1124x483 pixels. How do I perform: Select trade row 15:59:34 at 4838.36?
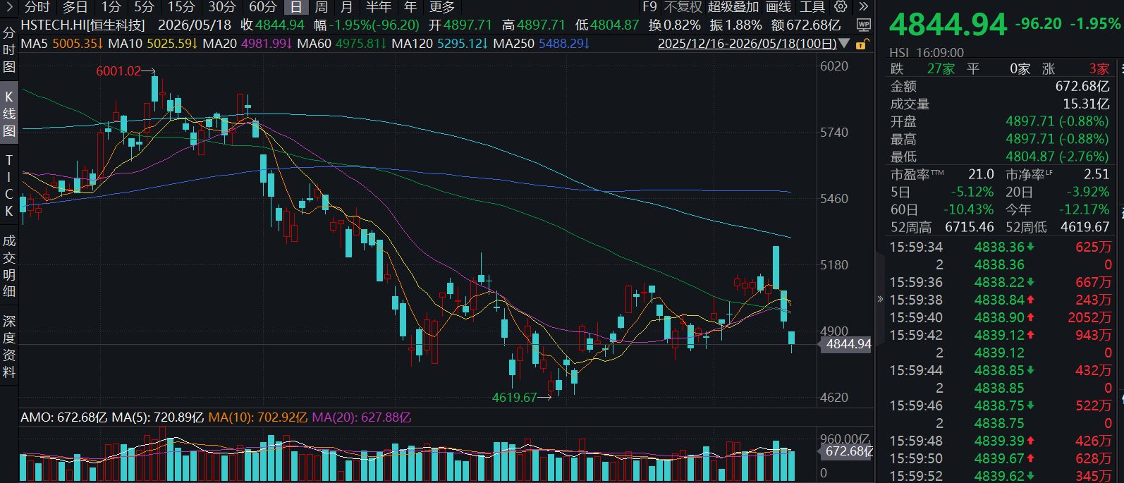click(x=1000, y=247)
